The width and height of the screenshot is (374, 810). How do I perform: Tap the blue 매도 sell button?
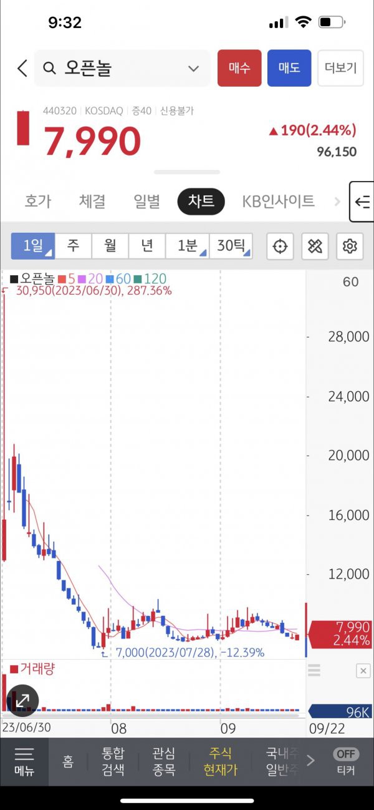click(x=289, y=68)
